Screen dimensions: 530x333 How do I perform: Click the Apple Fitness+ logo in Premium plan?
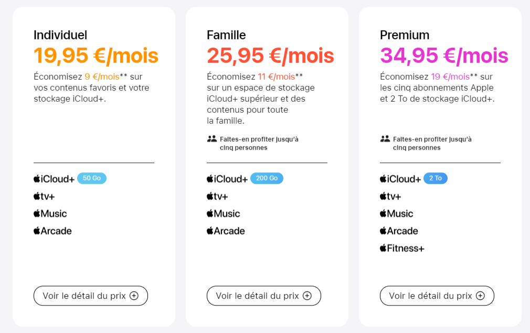(402, 248)
